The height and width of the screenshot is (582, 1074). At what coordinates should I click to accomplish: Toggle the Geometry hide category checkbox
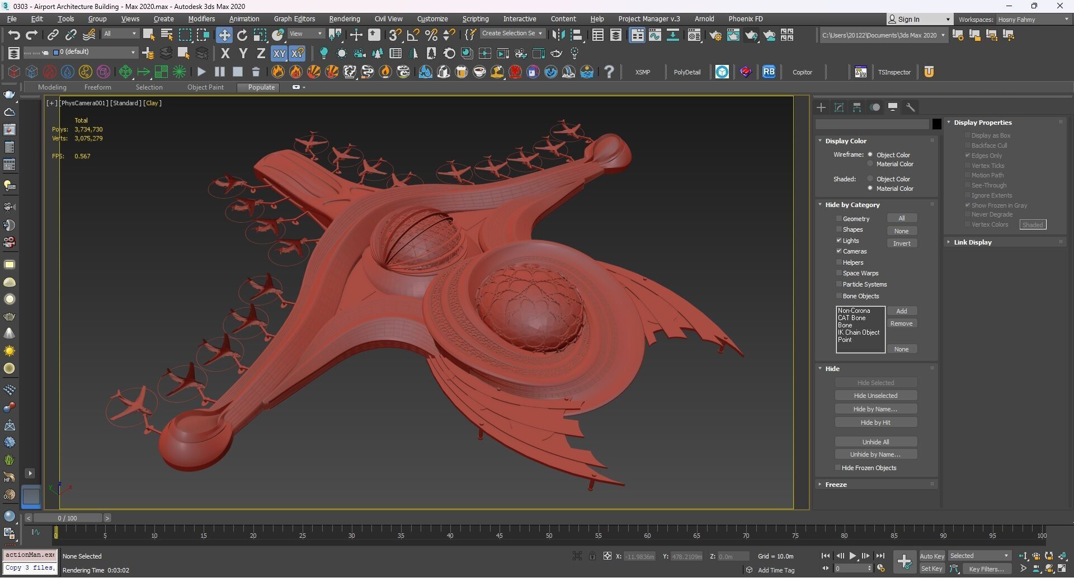tap(839, 219)
